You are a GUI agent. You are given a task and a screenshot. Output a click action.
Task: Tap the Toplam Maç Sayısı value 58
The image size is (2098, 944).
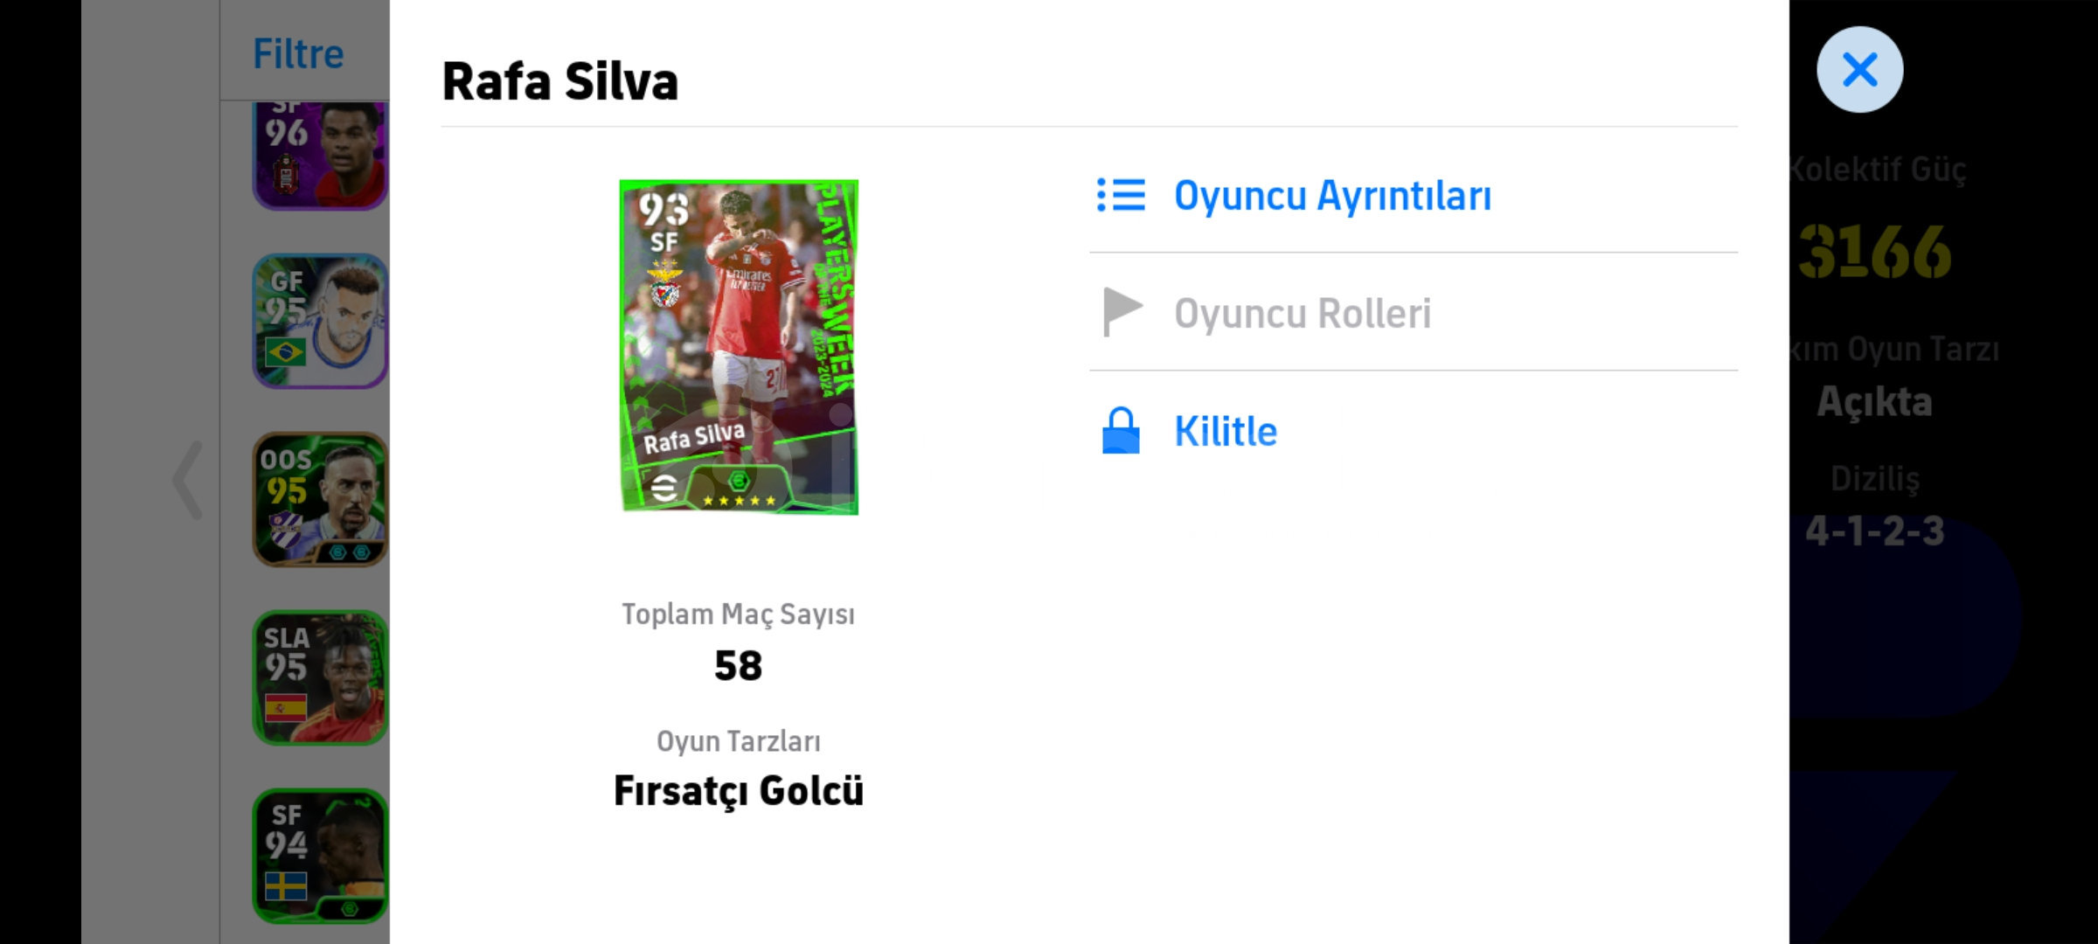[739, 666]
